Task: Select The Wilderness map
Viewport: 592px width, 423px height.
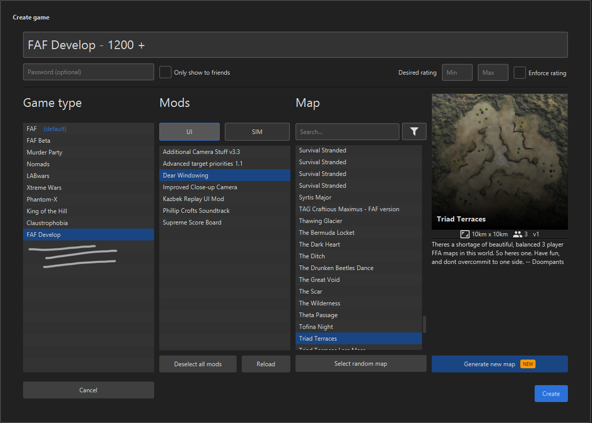Action: [358, 303]
